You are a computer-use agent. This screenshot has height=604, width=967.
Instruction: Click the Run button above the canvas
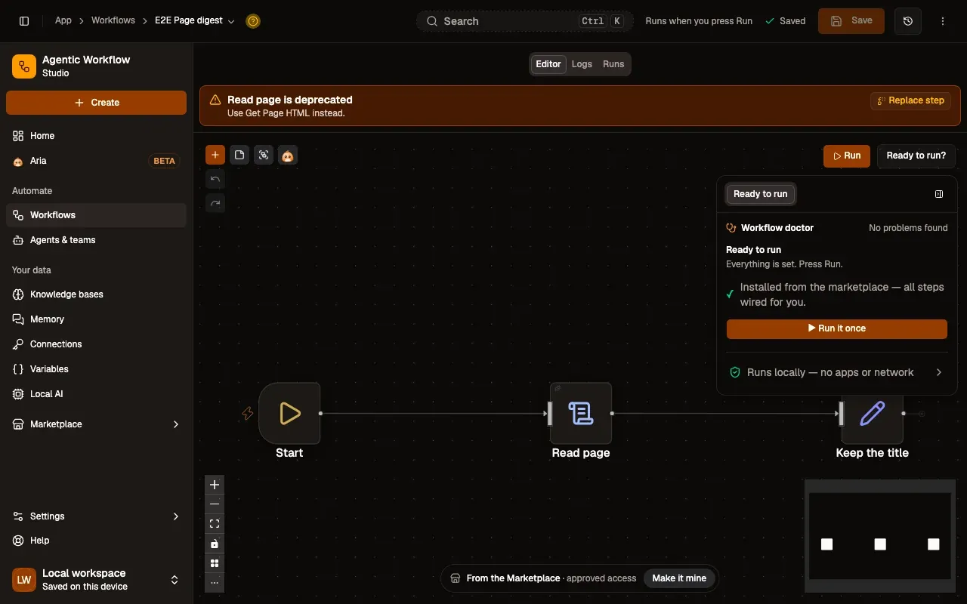coord(847,156)
